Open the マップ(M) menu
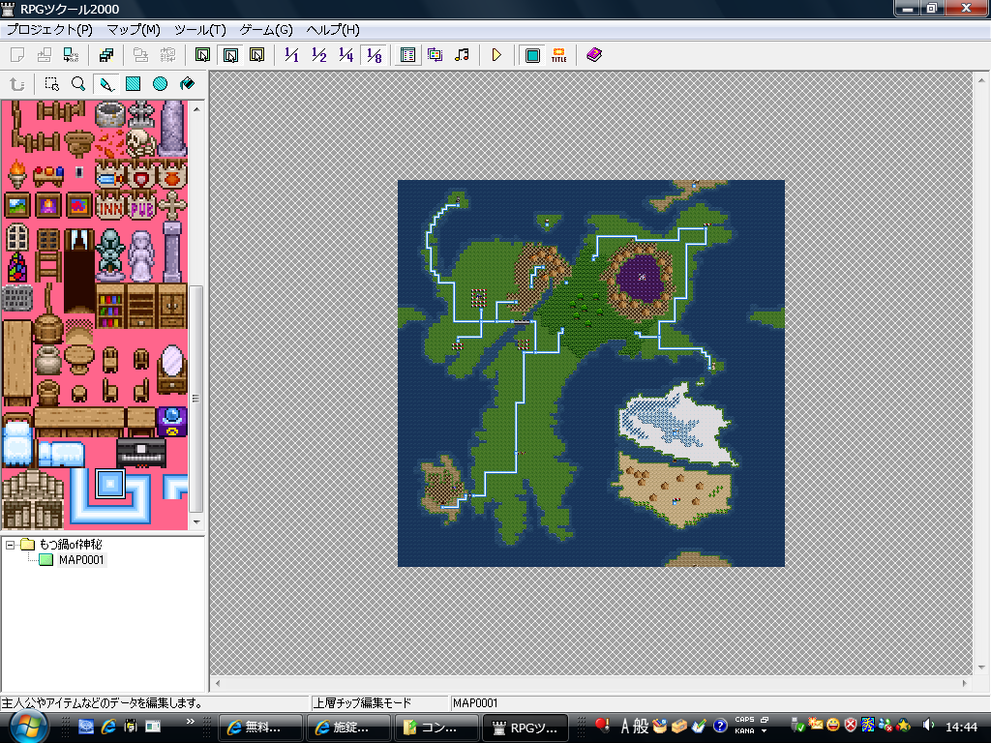This screenshot has height=743, width=991. 134,30
